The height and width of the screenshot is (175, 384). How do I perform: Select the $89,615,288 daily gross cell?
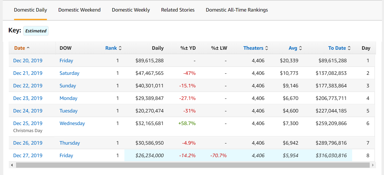click(149, 61)
